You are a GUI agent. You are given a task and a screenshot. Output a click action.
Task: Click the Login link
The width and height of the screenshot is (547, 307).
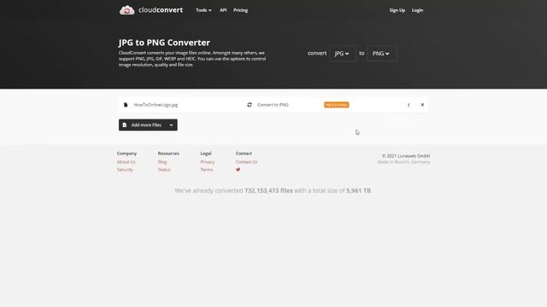pyautogui.click(x=417, y=10)
